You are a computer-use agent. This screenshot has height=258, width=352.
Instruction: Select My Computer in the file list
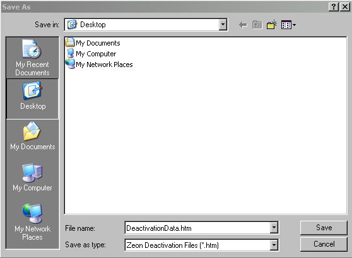91,54
